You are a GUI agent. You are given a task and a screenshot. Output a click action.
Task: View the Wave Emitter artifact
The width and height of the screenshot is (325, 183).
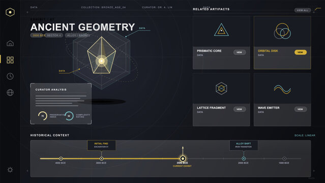point(301,109)
